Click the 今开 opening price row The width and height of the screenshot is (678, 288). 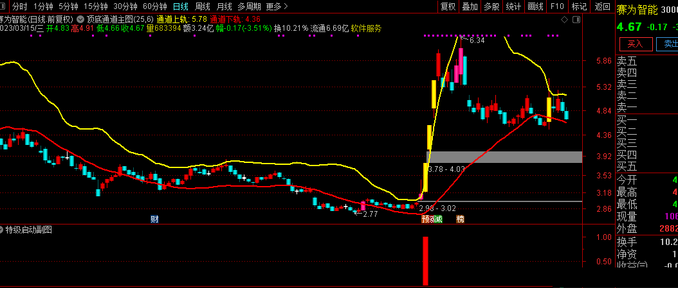click(x=647, y=180)
